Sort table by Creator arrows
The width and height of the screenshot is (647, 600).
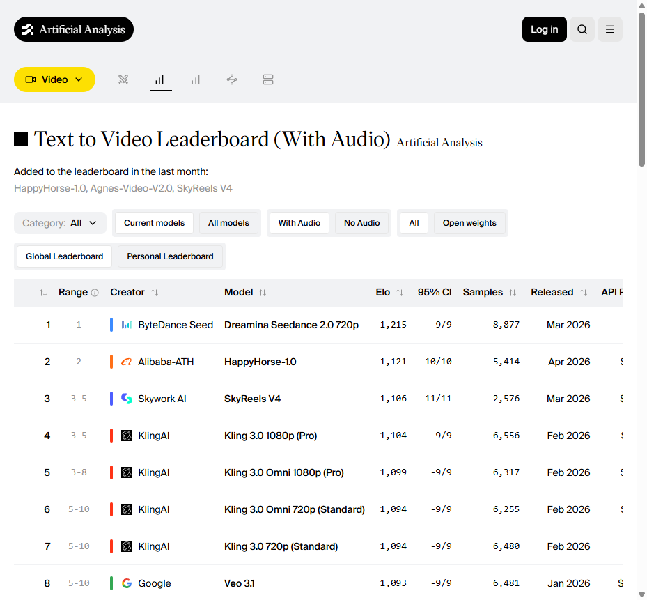click(x=155, y=293)
